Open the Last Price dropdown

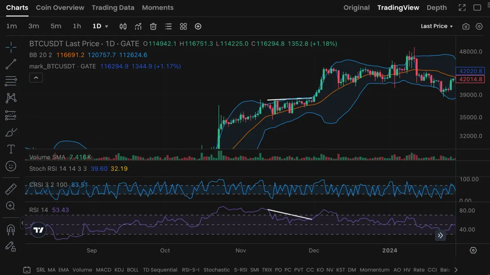pyautogui.click(x=437, y=26)
